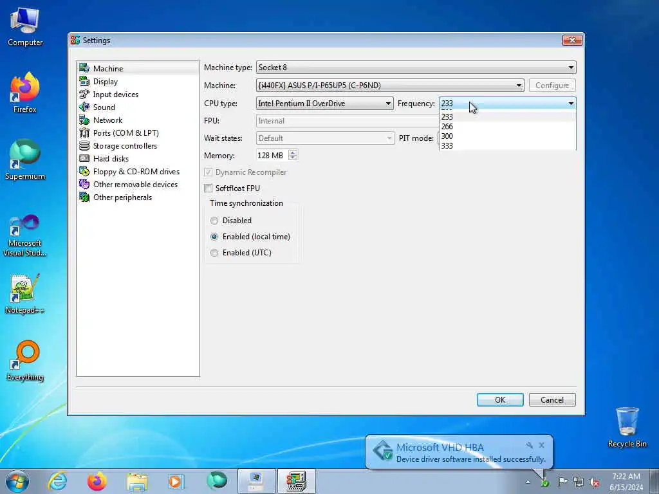Enable the Softfloat FPU checkbox
The image size is (659, 494).
pyautogui.click(x=208, y=188)
